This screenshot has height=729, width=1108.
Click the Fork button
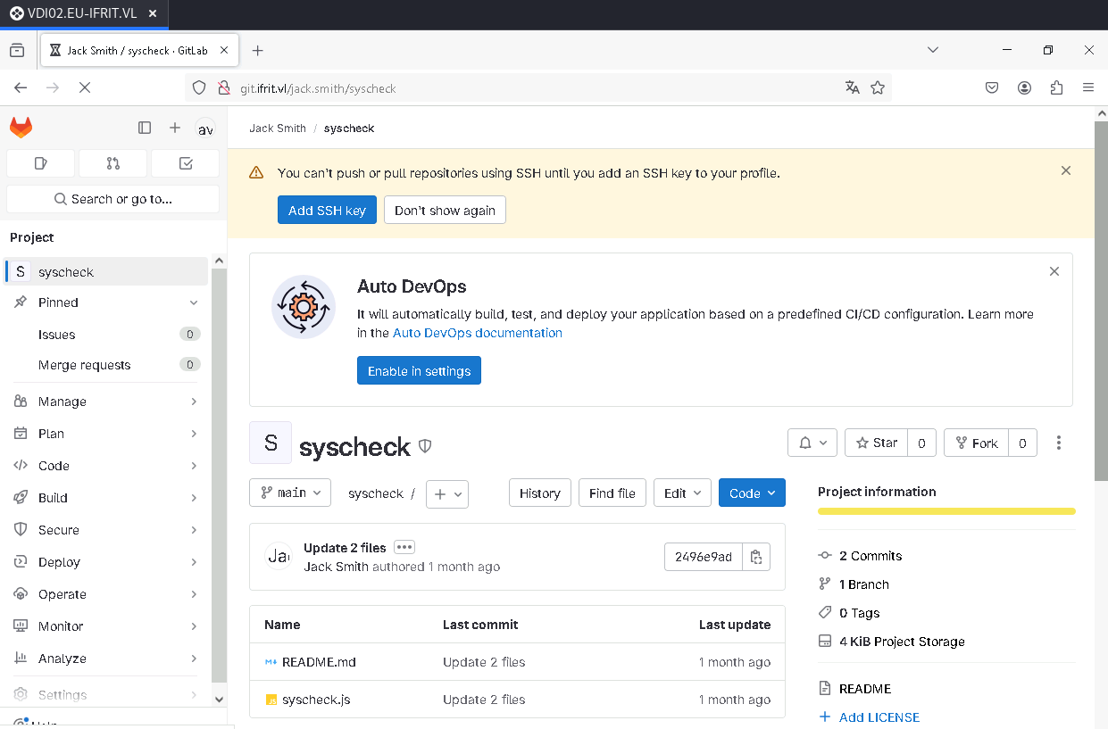(x=977, y=443)
